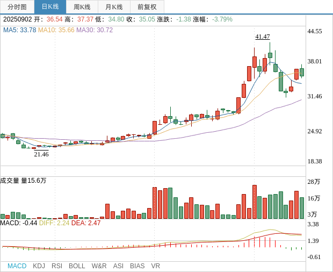333x272 pixels.
Task: Click the MACD: -0.44 value
Action: click(19, 223)
